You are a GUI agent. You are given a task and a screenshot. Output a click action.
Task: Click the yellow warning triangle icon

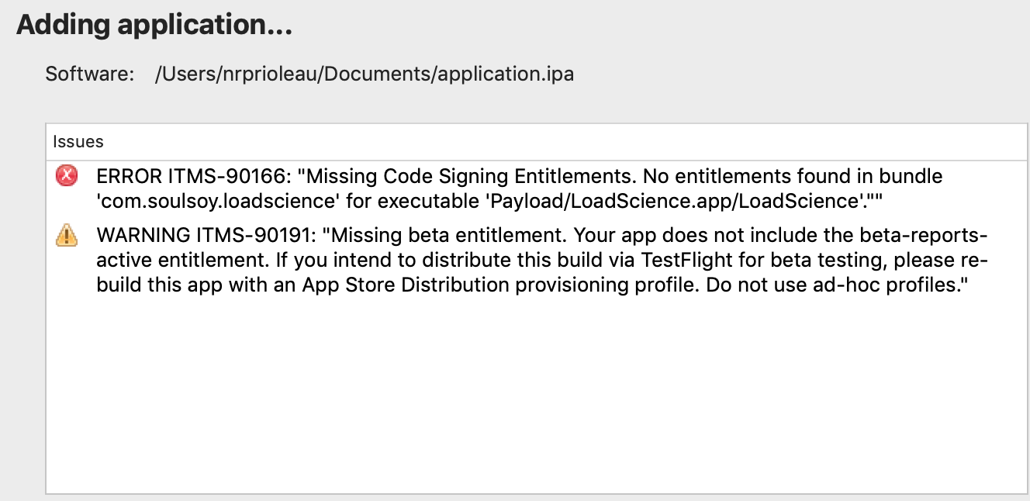coord(67,234)
